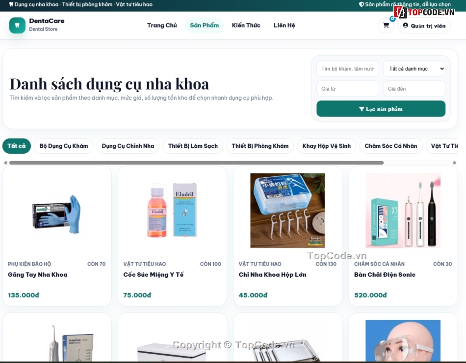The height and width of the screenshot is (363, 466).
Task: Open the Liên Hệ menu item
Action: [285, 25]
